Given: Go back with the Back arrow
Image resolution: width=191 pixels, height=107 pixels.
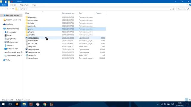Looking at the screenshot, I should click(x=3, y=9).
